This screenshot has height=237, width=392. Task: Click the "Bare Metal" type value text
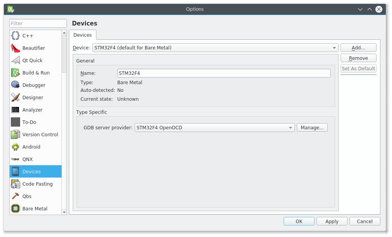(130, 82)
